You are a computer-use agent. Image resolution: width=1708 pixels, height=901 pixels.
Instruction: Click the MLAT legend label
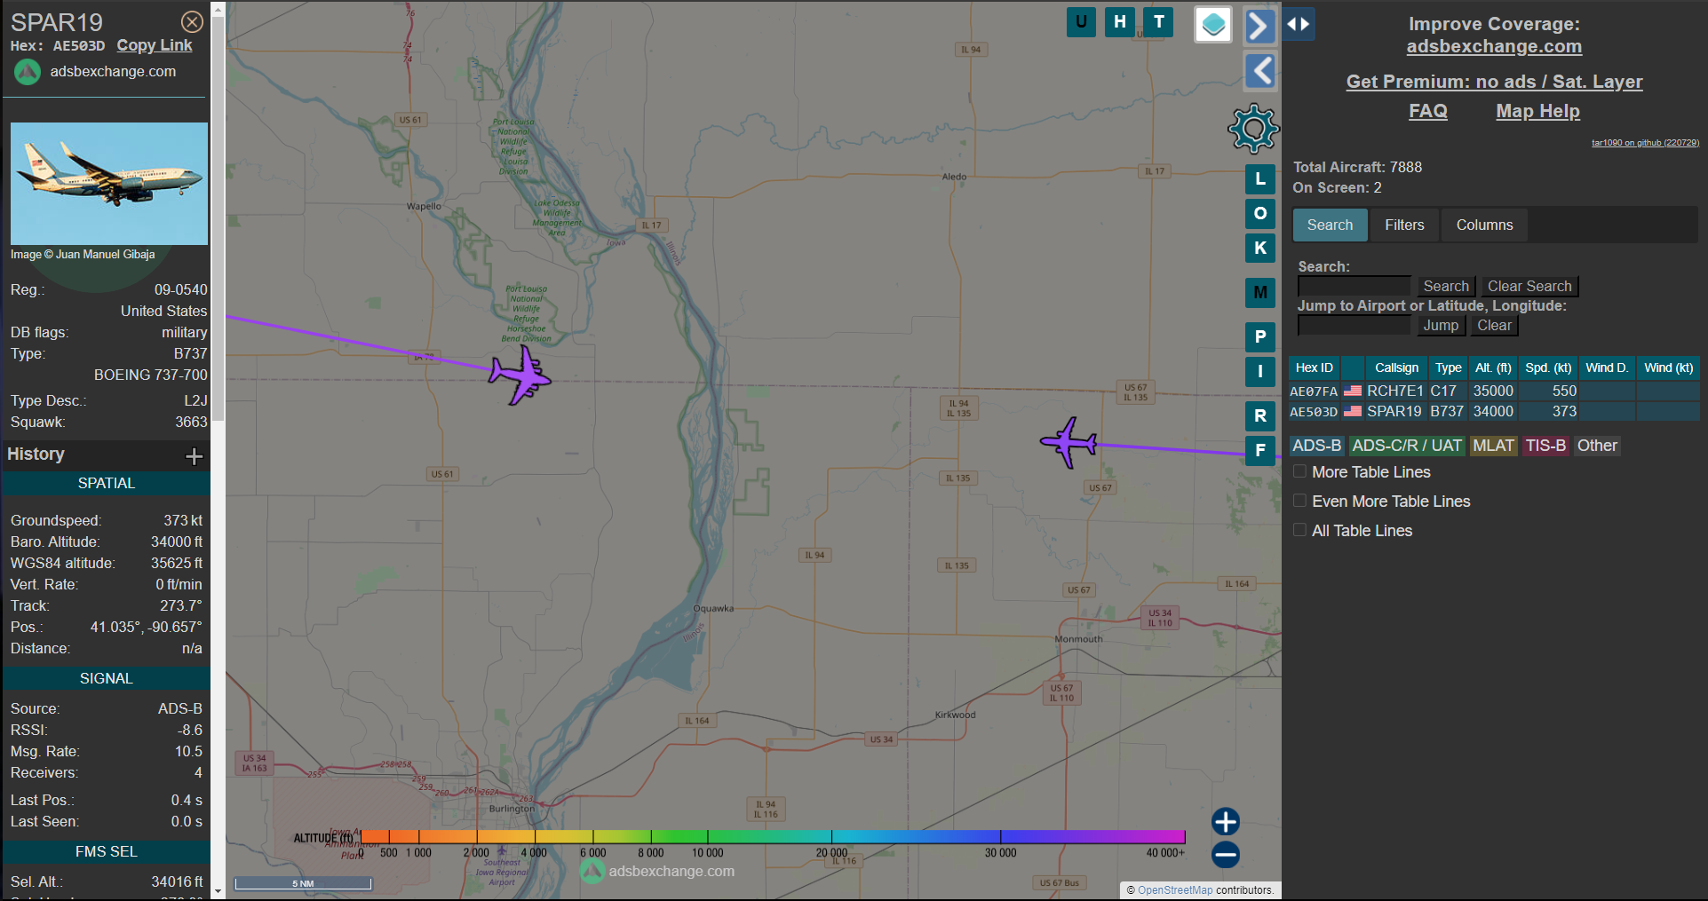[x=1493, y=446]
